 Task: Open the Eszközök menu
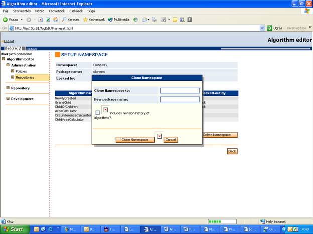76,11
